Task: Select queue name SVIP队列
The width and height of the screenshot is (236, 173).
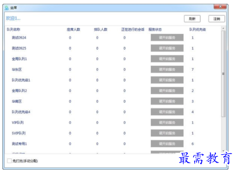Action: pyautogui.click(x=19, y=133)
